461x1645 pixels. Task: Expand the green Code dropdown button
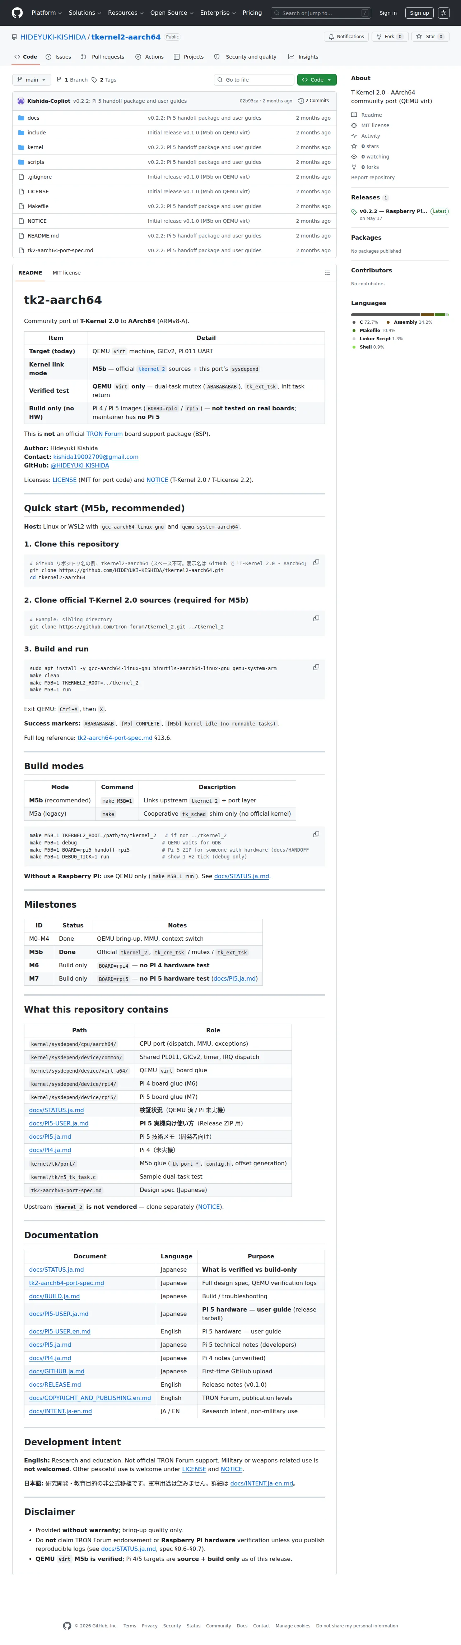[x=317, y=80]
